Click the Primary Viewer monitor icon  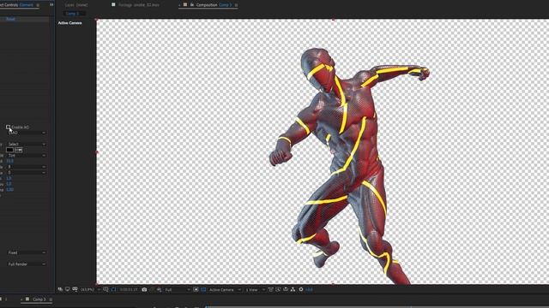[67, 289]
